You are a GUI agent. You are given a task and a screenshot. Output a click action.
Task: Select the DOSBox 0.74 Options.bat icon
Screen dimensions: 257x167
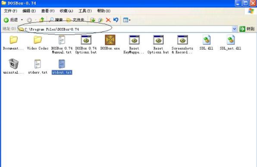pyautogui.click(x=86, y=40)
